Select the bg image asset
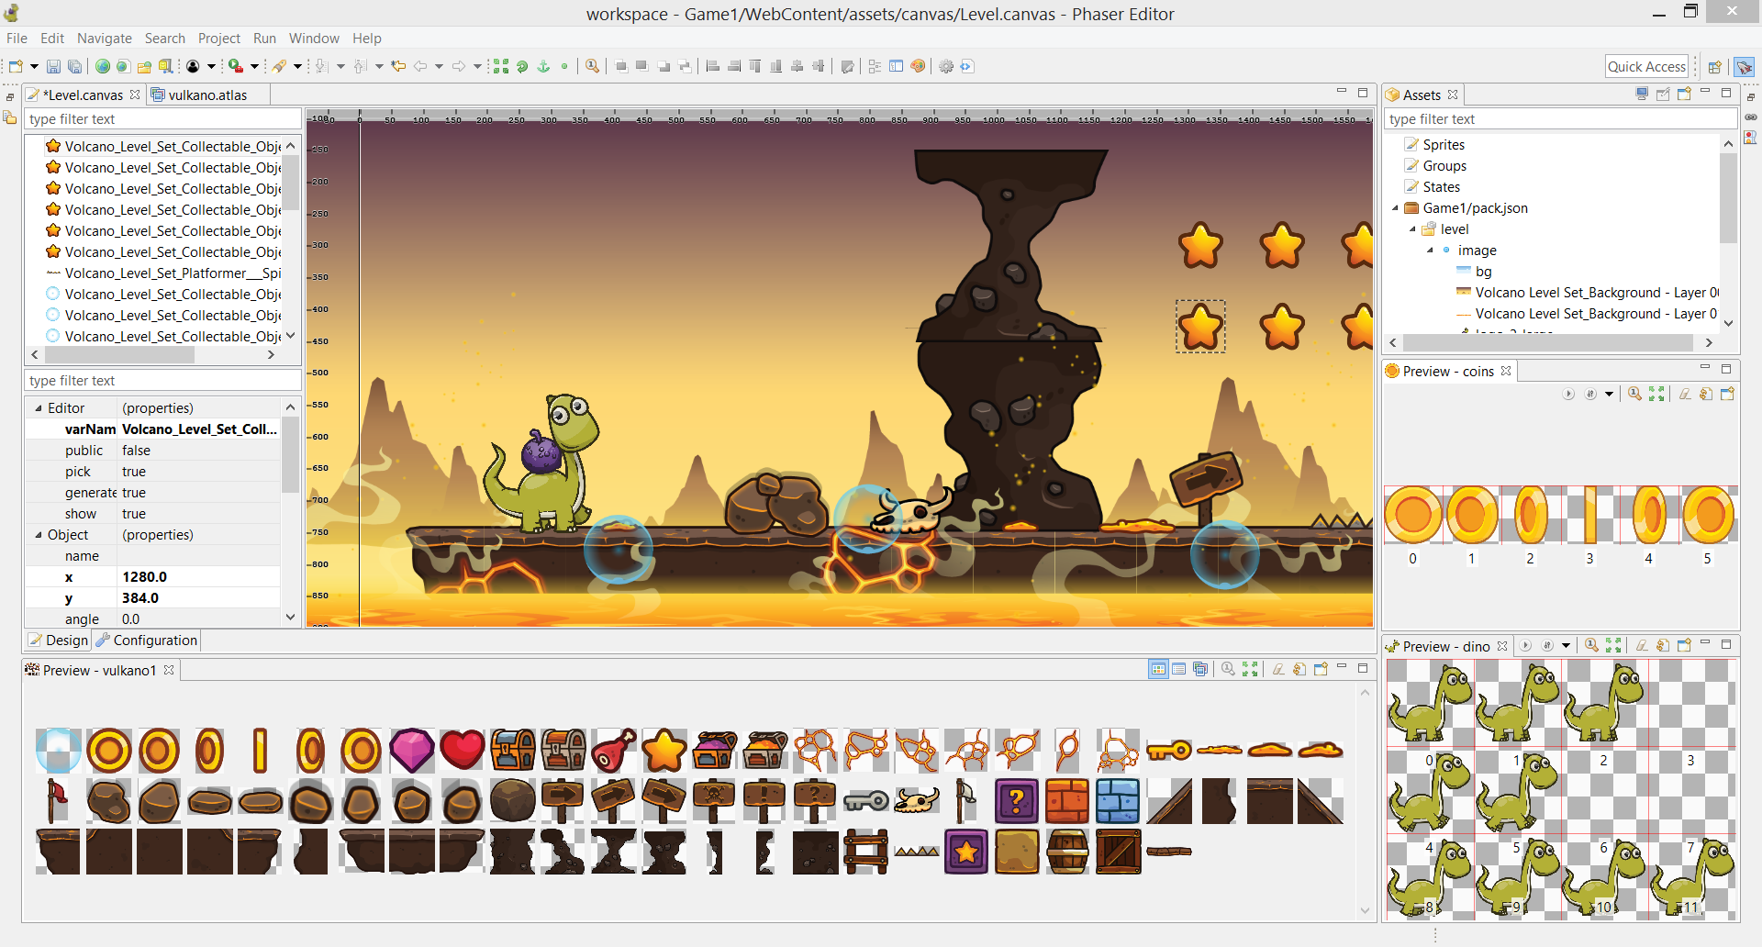Viewport: 1762px width, 947px height. (x=1483, y=272)
